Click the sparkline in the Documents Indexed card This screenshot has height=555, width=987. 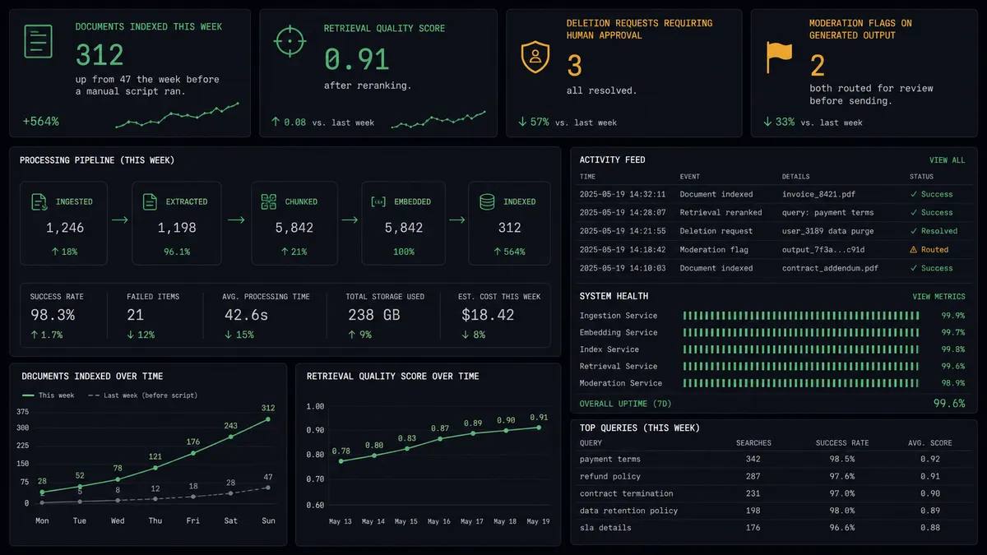[178, 116]
